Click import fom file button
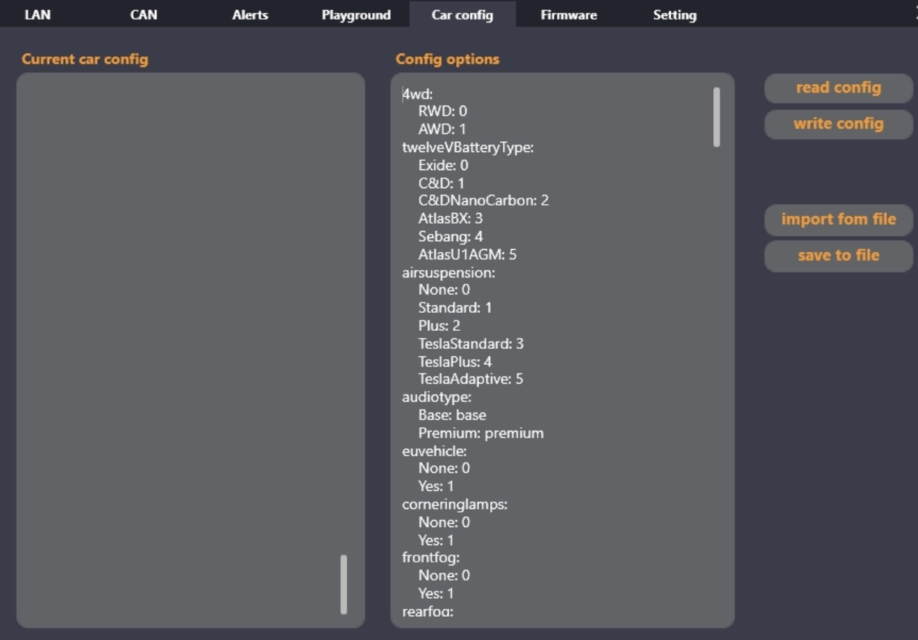918x640 pixels. coord(838,219)
